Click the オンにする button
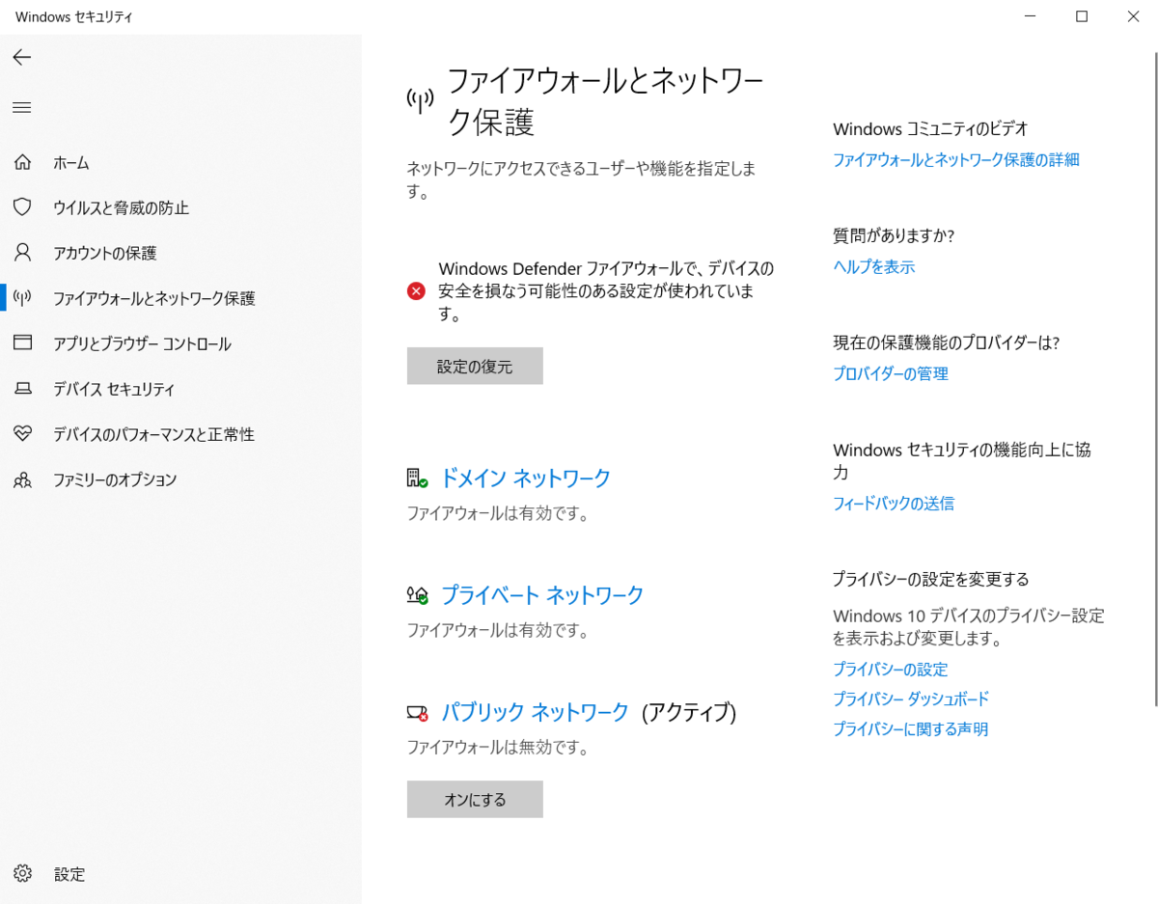This screenshot has width=1158, height=904. [x=475, y=799]
